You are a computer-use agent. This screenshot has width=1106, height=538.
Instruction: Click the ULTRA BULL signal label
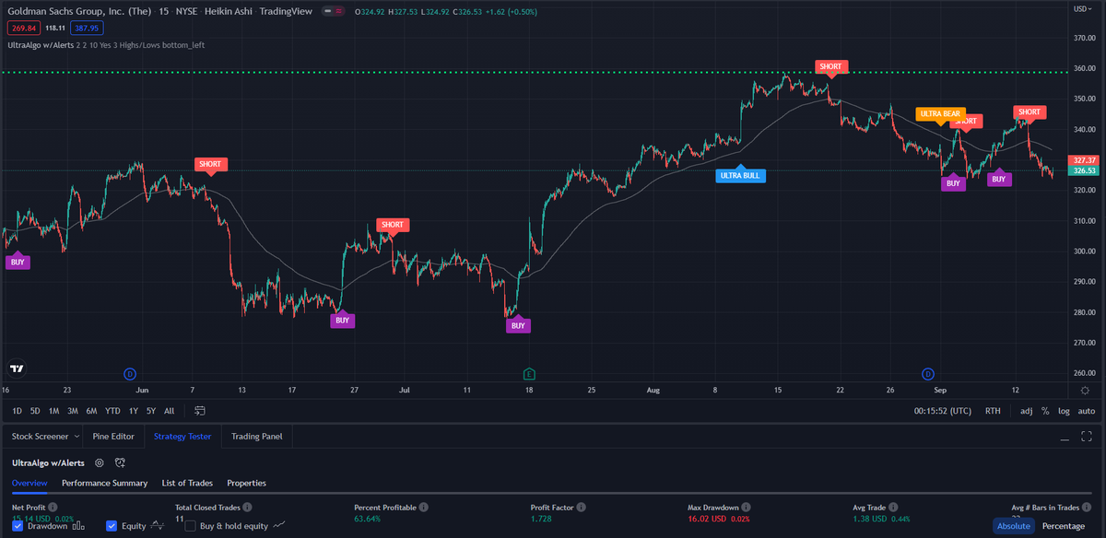click(741, 174)
